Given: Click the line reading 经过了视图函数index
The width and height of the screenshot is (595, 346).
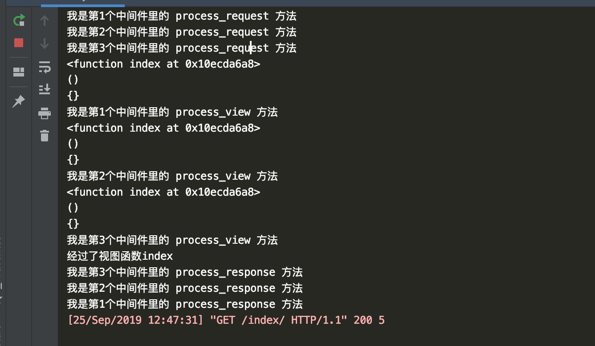Looking at the screenshot, I should [x=120, y=256].
